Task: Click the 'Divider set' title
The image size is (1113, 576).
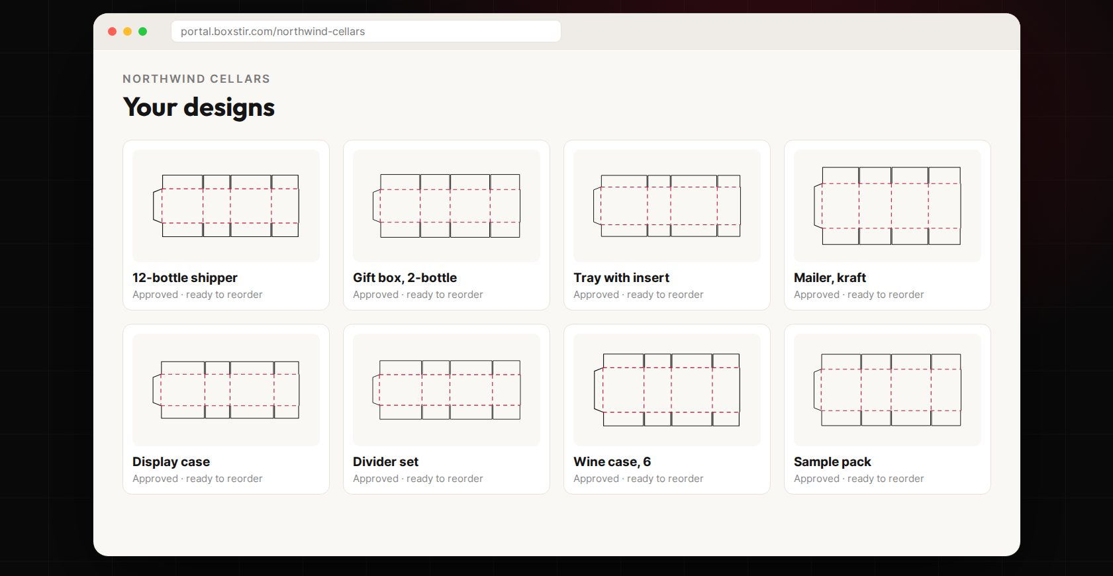Action: coord(385,462)
